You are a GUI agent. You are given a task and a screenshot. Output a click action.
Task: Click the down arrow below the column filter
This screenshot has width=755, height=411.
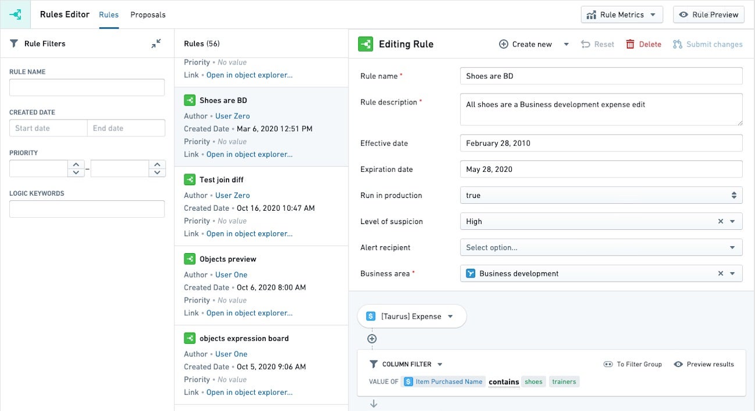tap(373, 404)
